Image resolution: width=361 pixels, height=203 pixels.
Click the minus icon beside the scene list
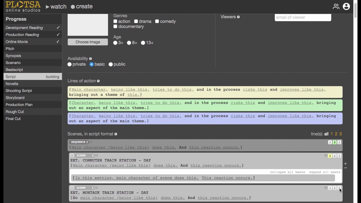tap(345, 168)
